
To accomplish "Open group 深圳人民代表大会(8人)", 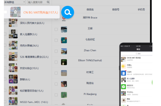I will tap(32, 23).
